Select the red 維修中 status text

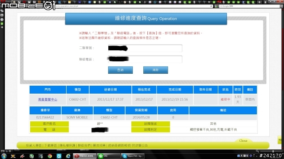click(x=225, y=99)
